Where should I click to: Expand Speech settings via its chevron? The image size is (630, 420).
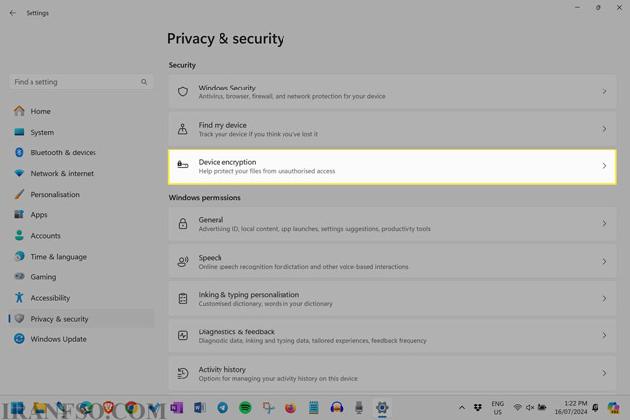tap(604, 261)
